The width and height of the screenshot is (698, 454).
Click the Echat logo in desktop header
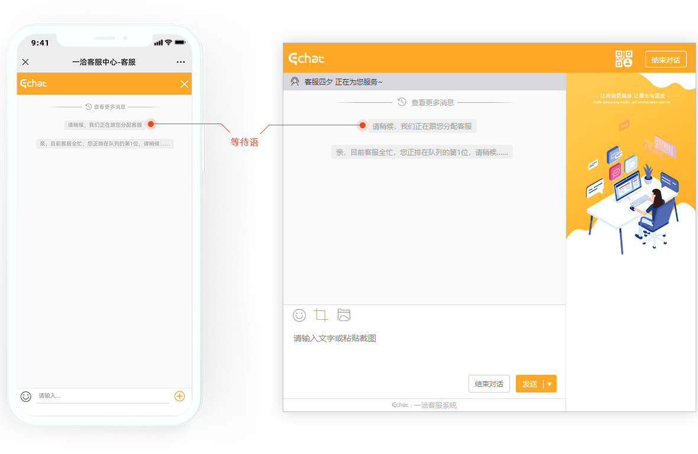point(306,59)
